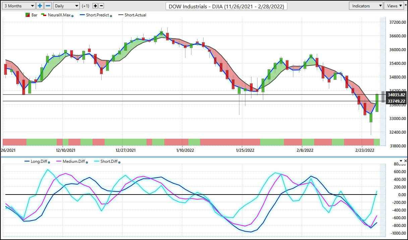Click the Long.Diff legend line swatch
The height and width of the screenshot is (240, 408).
[27, 162]
